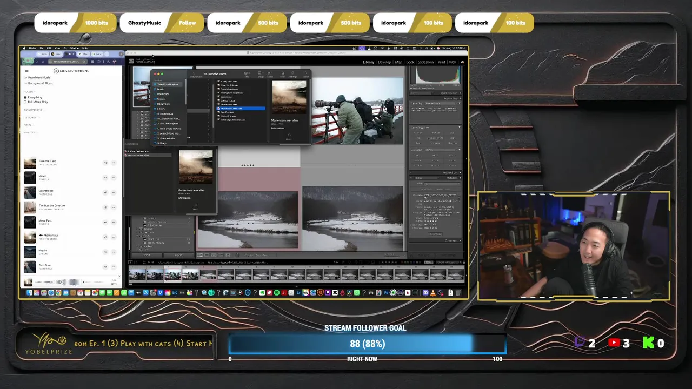Select Background Music filter
Screen dimensions: 692x389
coord(38,83)
